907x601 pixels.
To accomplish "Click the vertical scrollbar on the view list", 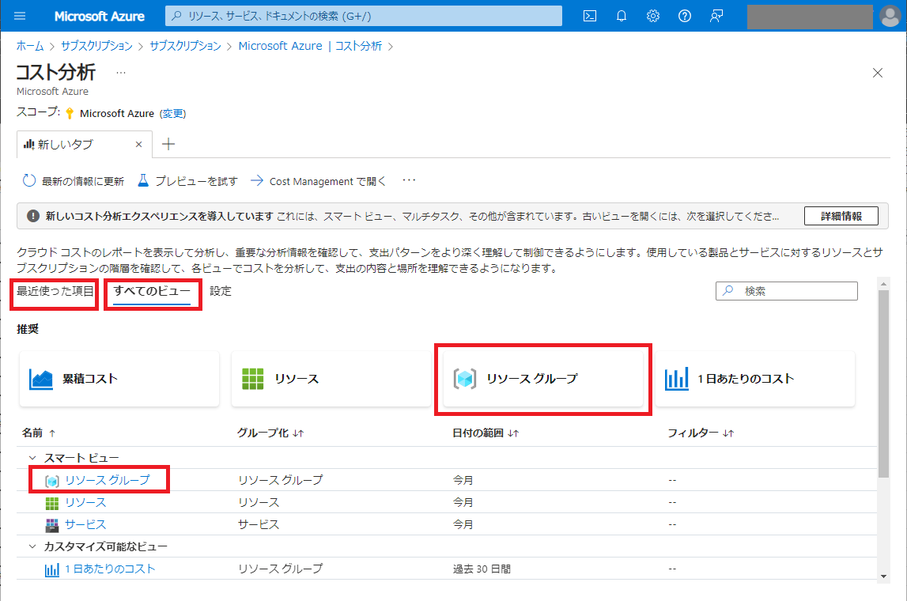I will click(x=883, y=380).
